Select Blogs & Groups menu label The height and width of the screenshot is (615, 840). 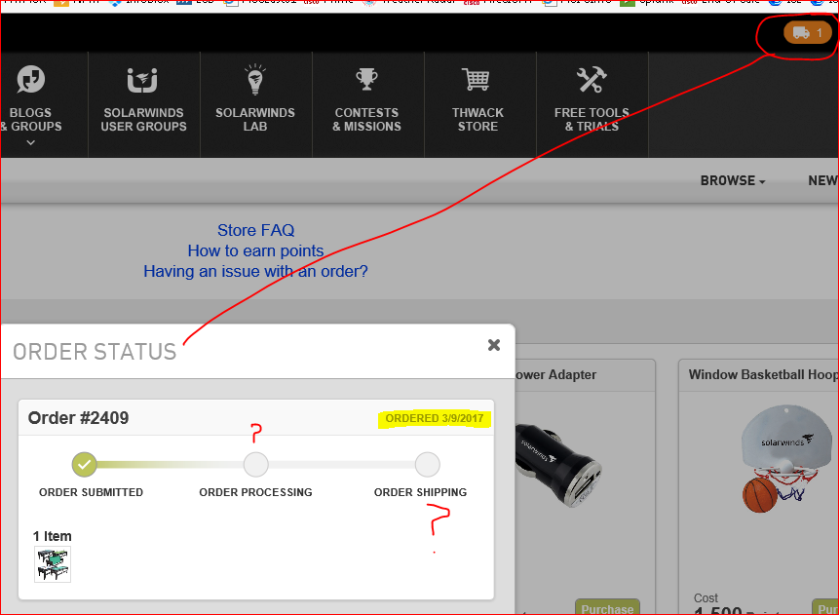pos(32,120)
